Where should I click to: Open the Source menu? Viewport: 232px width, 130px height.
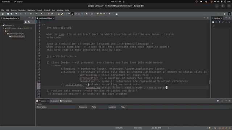tap(14, 10)
